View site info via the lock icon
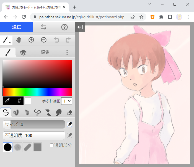The width and height of the screenshot is (194, 167). click(x=35, y=17)
